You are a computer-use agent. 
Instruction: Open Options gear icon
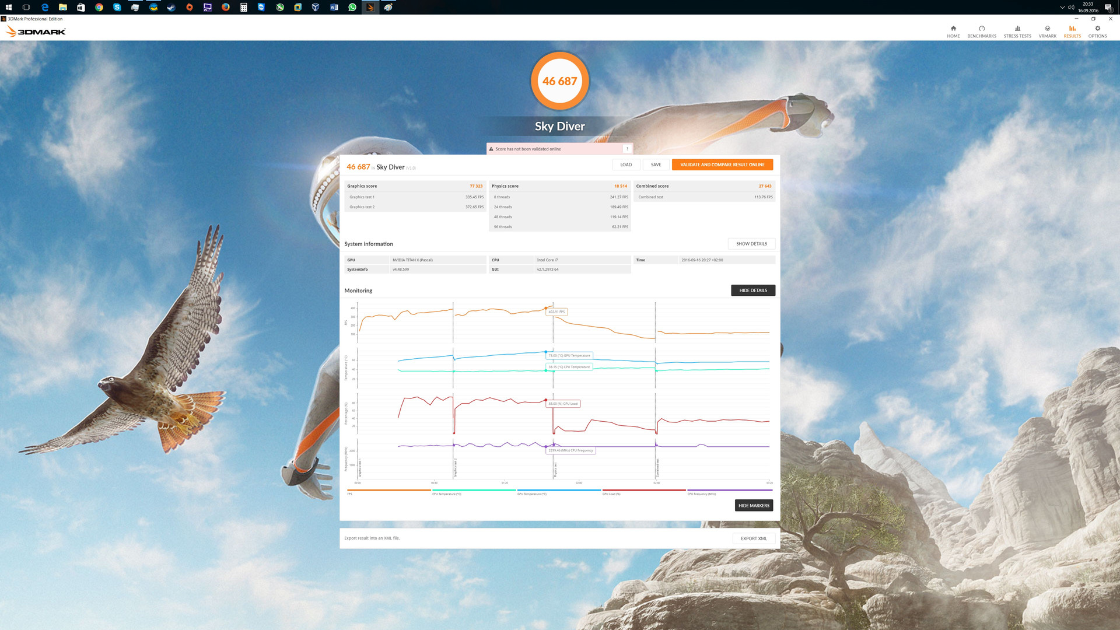(1097, 29)
